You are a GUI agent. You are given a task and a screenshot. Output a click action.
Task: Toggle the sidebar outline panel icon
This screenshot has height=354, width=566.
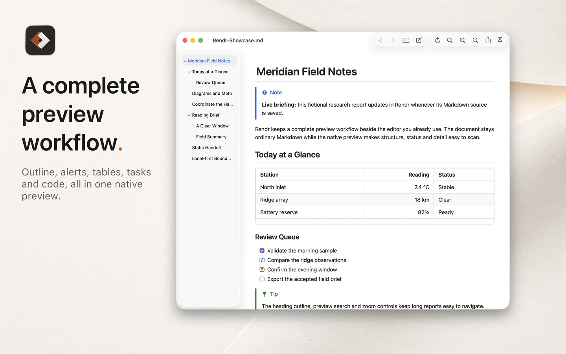pyautogui.click(x=406, y=40)
